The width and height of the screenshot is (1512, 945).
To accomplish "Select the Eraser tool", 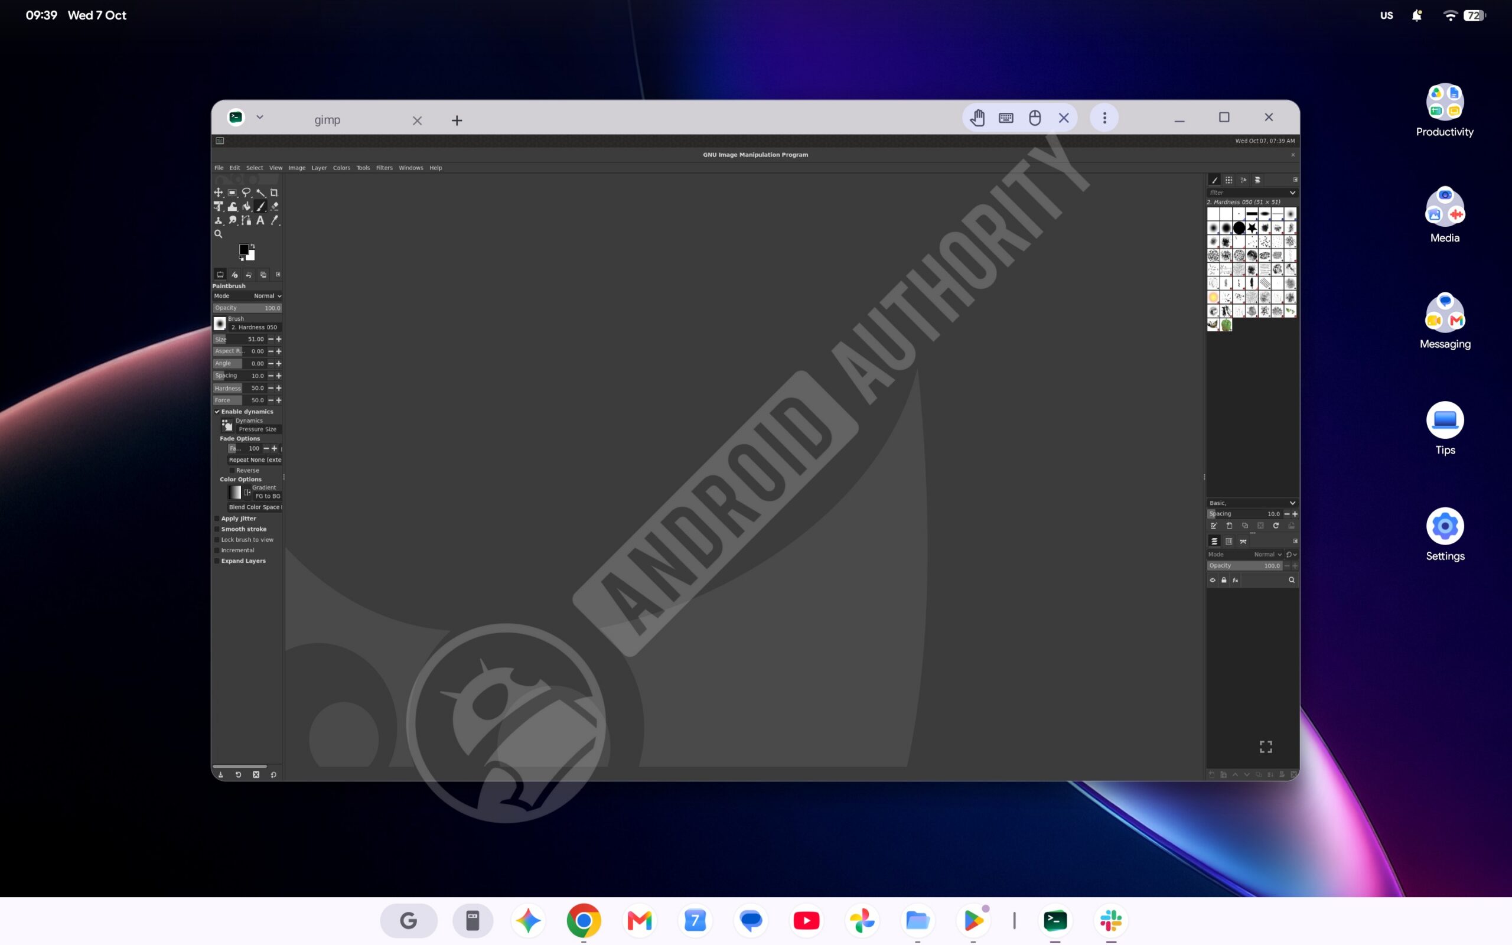I will (x=273, y=206).
